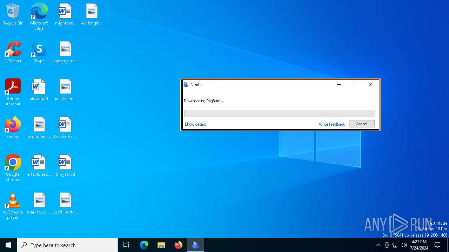Select the economicr image file icon
Screen dimensions: 449x252
point(39,128)
